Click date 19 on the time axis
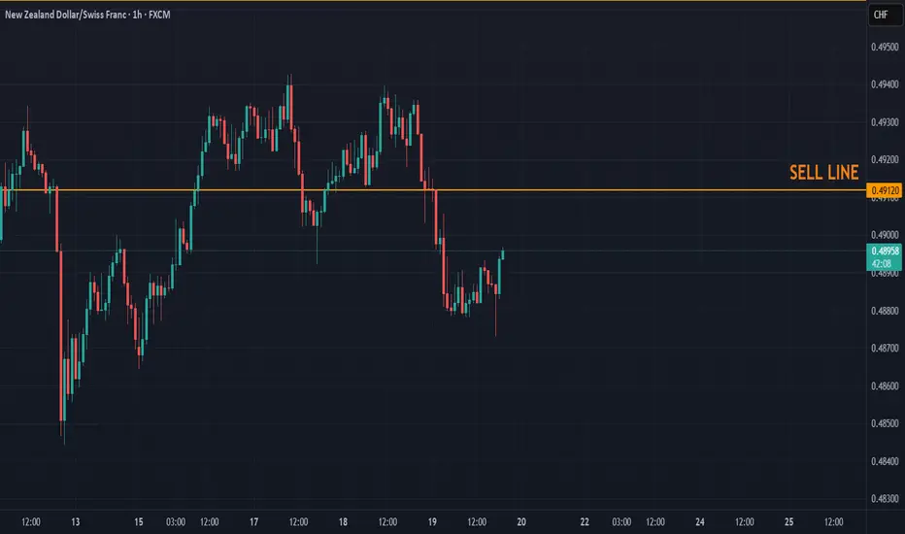Image resolution: width=905 pixels, height=534 pixels. (x=432, y=522)
